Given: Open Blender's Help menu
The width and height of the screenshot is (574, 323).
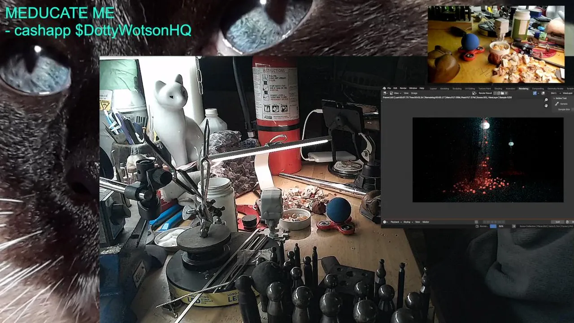Looking at the screenshot, I should coord(422,88).
